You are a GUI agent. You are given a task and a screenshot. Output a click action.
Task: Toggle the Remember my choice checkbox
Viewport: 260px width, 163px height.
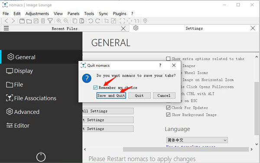95,87
